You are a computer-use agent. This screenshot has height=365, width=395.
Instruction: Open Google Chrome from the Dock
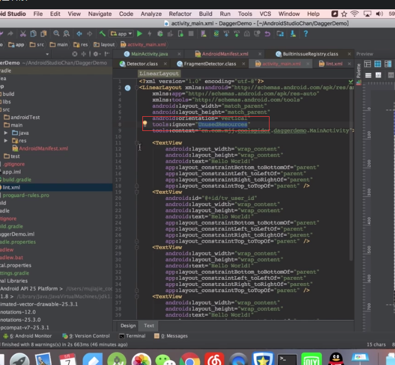point(189,360)
